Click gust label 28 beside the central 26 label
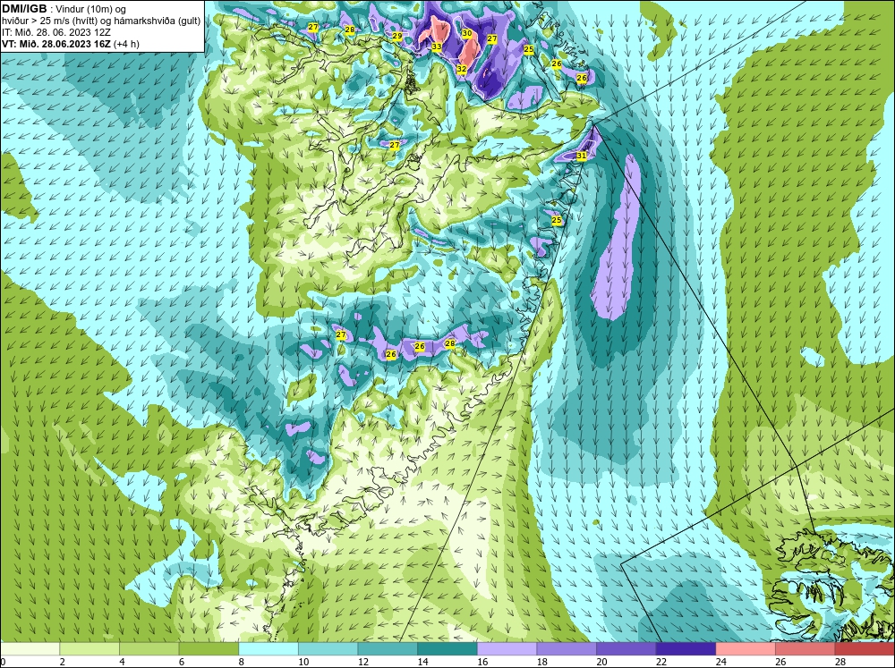This screenshot has width=895, height=668. coord(450,343)
